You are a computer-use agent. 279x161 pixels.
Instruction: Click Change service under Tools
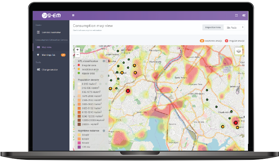click(50, 70)
